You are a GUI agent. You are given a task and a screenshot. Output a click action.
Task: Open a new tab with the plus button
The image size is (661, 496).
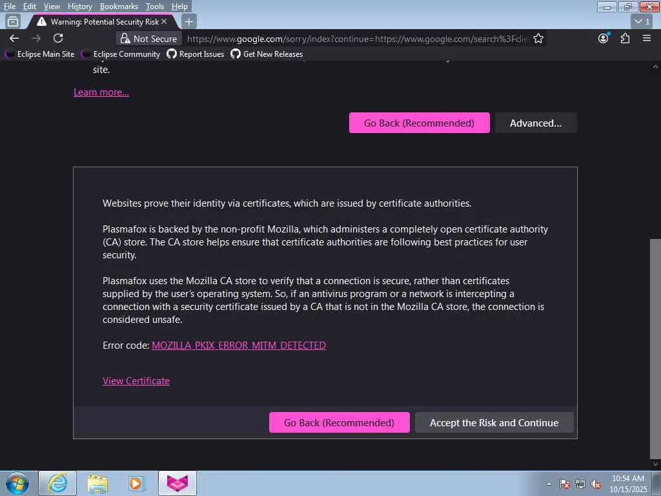(189, 21)
